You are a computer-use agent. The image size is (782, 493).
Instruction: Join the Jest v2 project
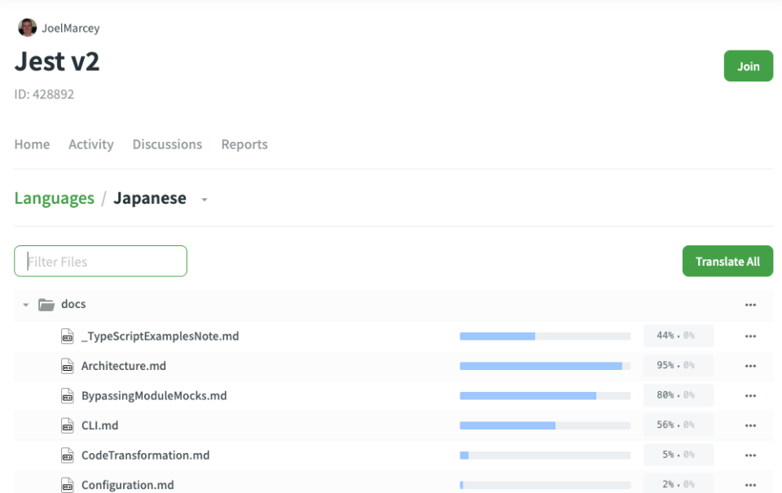tap(748, 66)
